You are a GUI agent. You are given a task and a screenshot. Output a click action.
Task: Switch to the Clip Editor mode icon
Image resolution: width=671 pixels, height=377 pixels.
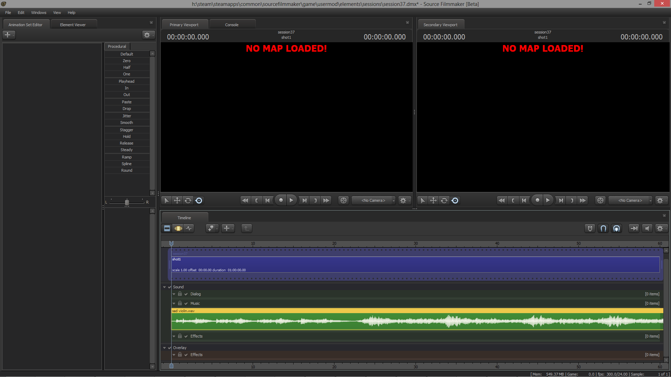coord(167,228)
